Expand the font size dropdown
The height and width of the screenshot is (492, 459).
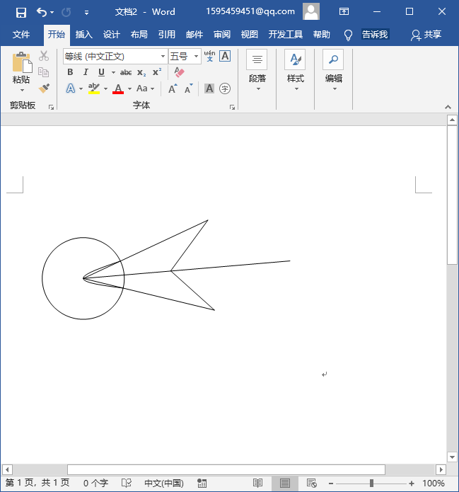coord(196,57)
